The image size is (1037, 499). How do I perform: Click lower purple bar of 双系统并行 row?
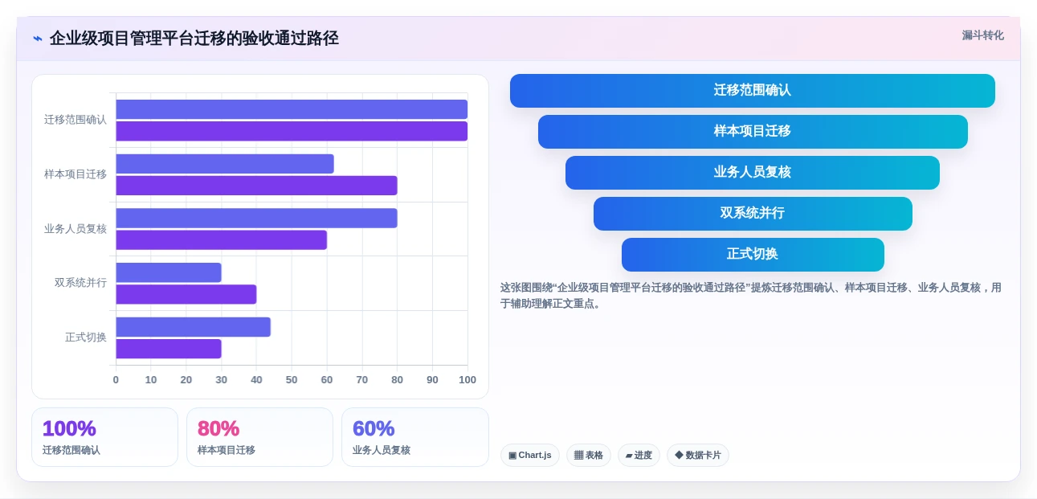tap(186, 294)
